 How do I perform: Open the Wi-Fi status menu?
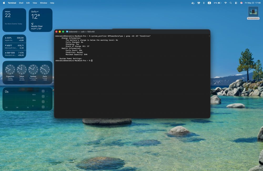[226, 3]
